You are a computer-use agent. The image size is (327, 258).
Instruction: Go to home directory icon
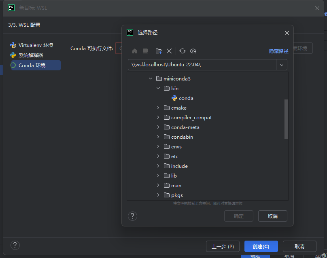click(x=135, y=51)
